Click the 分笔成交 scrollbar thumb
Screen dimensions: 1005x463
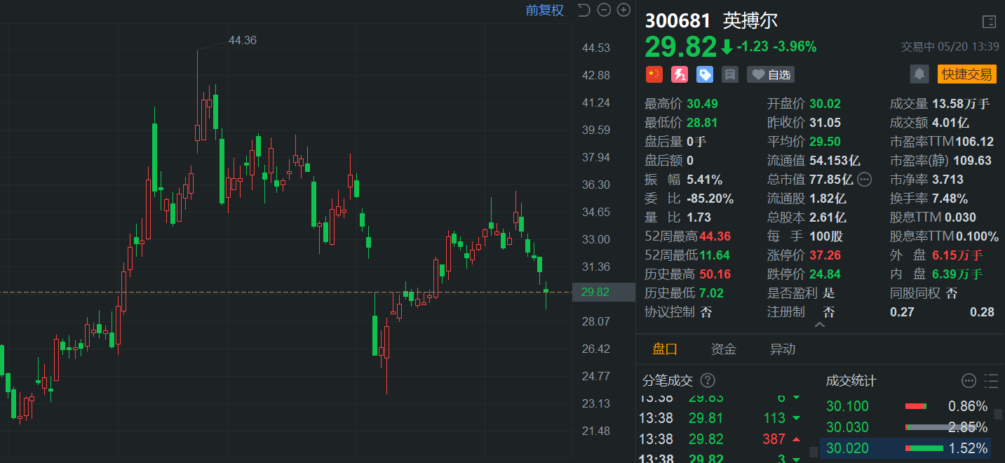814,452
